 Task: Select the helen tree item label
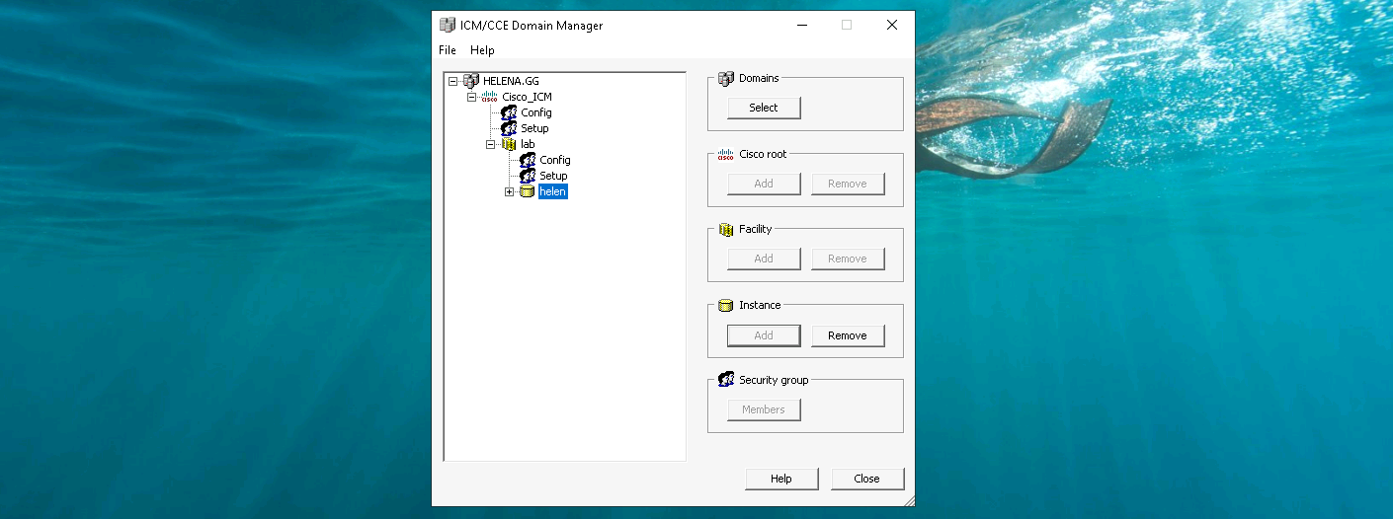552,191
